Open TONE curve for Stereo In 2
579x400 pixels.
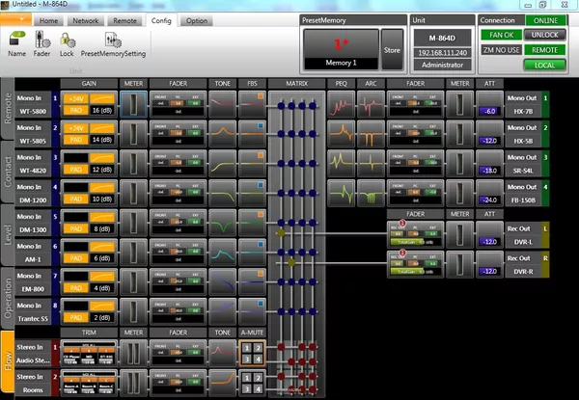coord(222,383)
